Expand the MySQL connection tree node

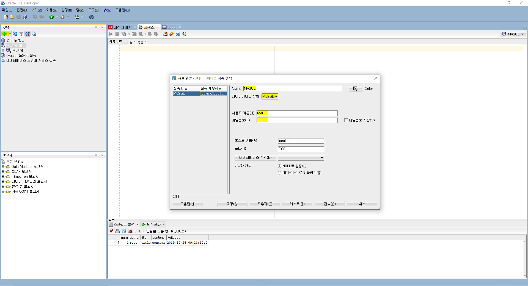3,51
